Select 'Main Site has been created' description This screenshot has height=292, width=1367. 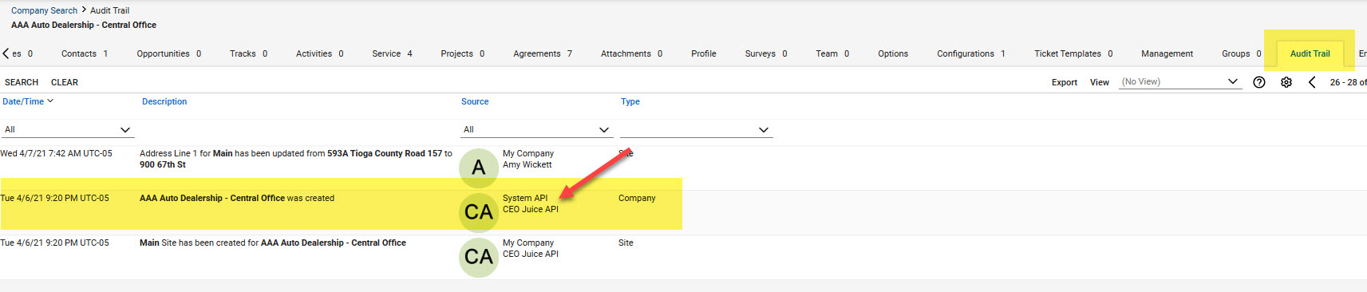tap(273, 243)
